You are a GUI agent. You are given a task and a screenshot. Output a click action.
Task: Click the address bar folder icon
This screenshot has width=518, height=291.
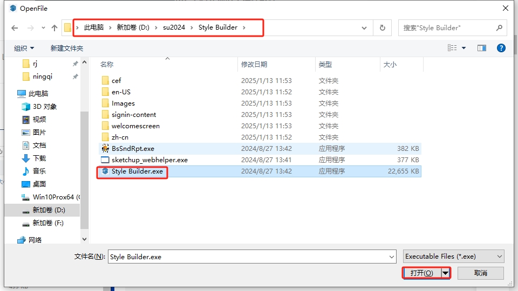point(67,27)
